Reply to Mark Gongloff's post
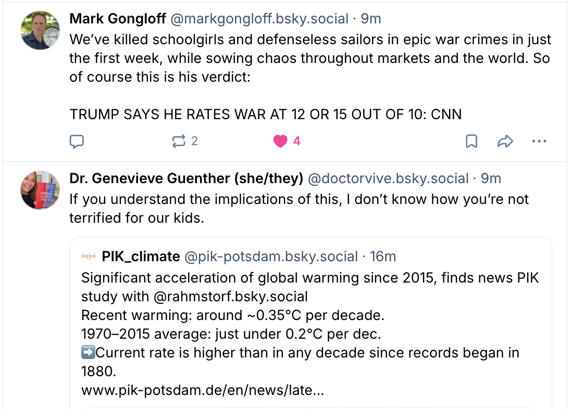Screen dimensions: 572x409 pyautogui.click(x=77, y=141)
